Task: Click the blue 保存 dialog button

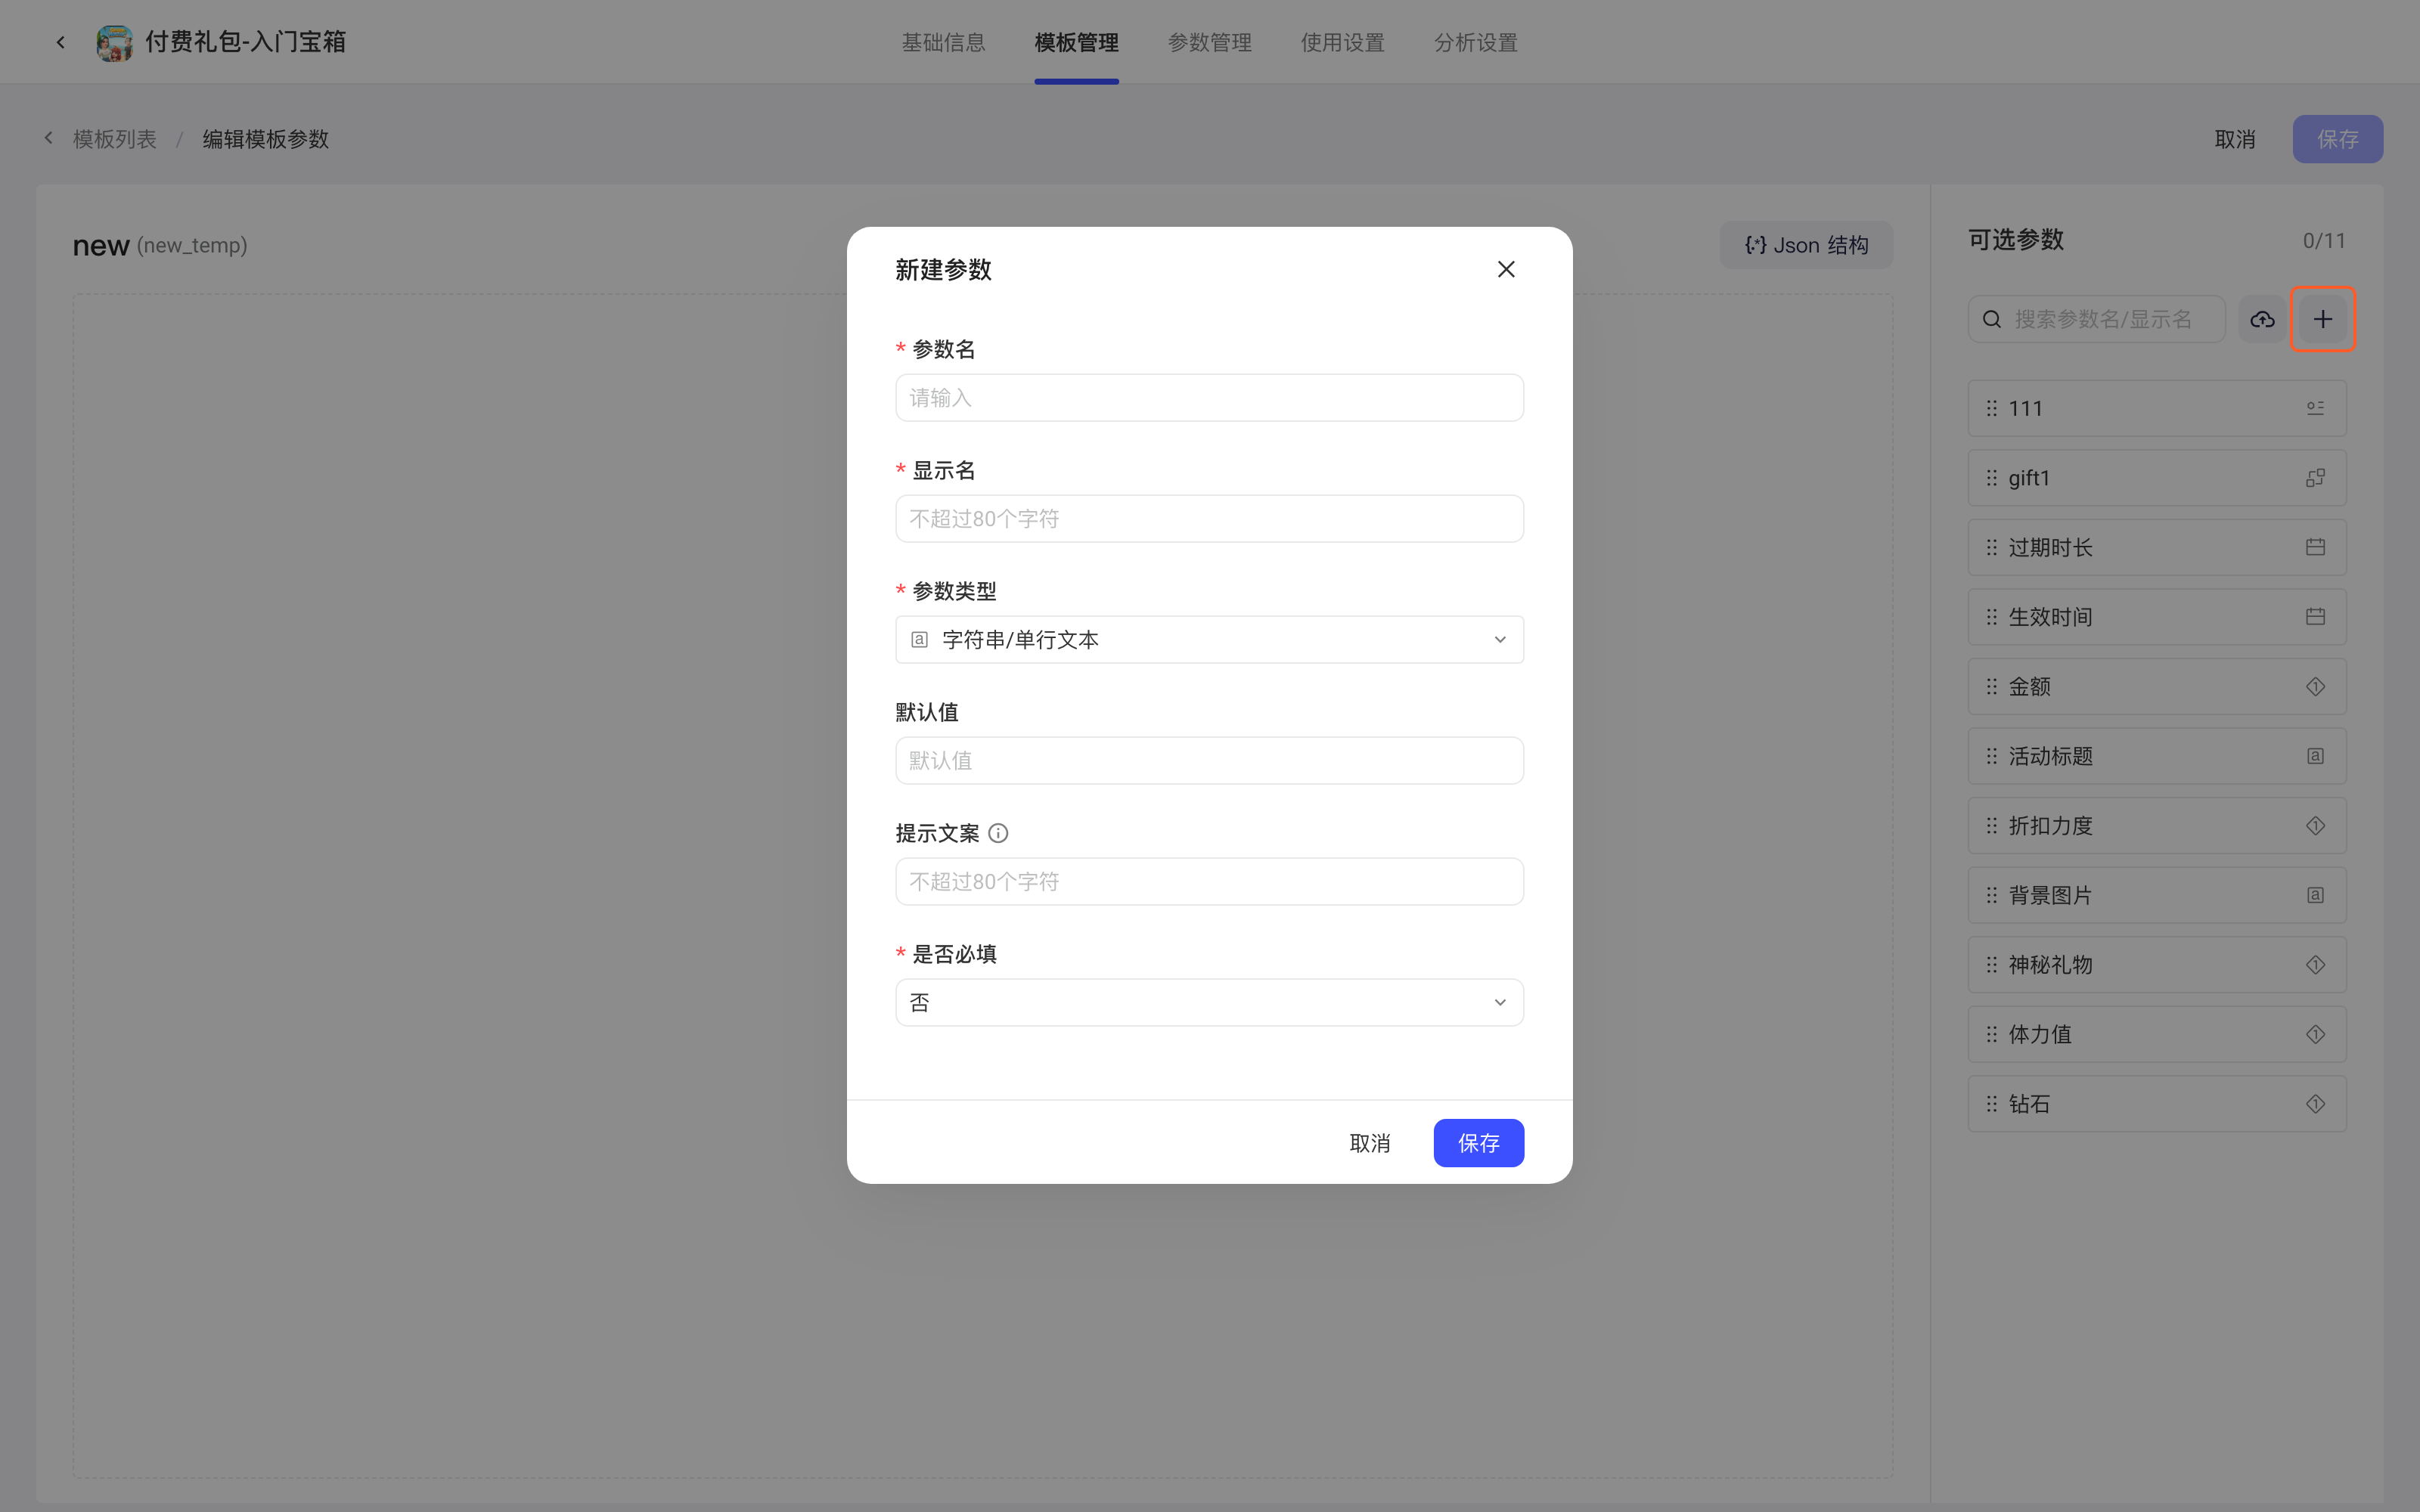Action: [1478, 1143]
